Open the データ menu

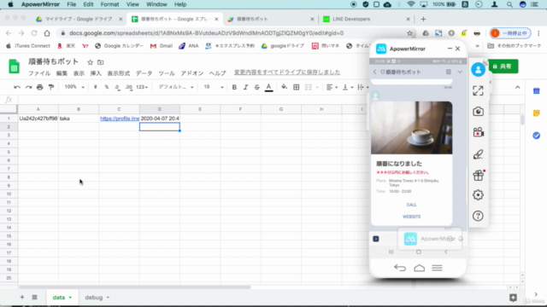(144, 73)
